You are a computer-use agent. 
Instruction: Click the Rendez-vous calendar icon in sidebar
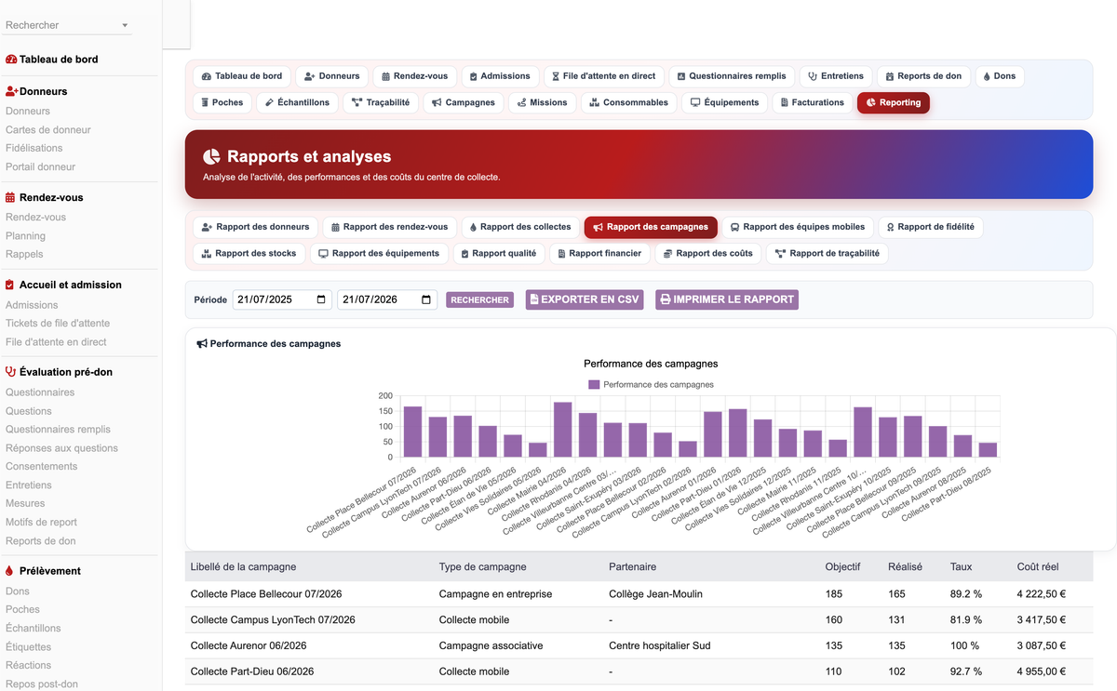click(x=10, y=197)
